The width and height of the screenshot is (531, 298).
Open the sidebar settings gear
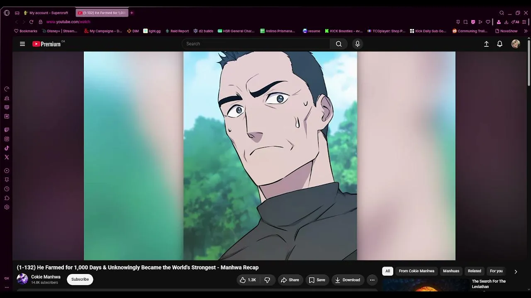7,207
